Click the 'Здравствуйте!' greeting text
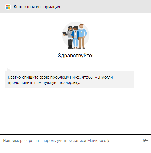This screenshot has width=151, height=153. pyautogui.click(x=75, y=56)
